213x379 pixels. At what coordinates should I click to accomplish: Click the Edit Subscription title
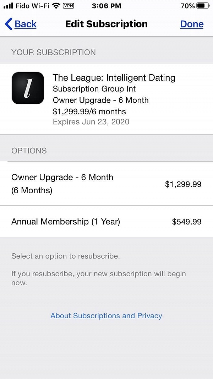click(106, 24)
